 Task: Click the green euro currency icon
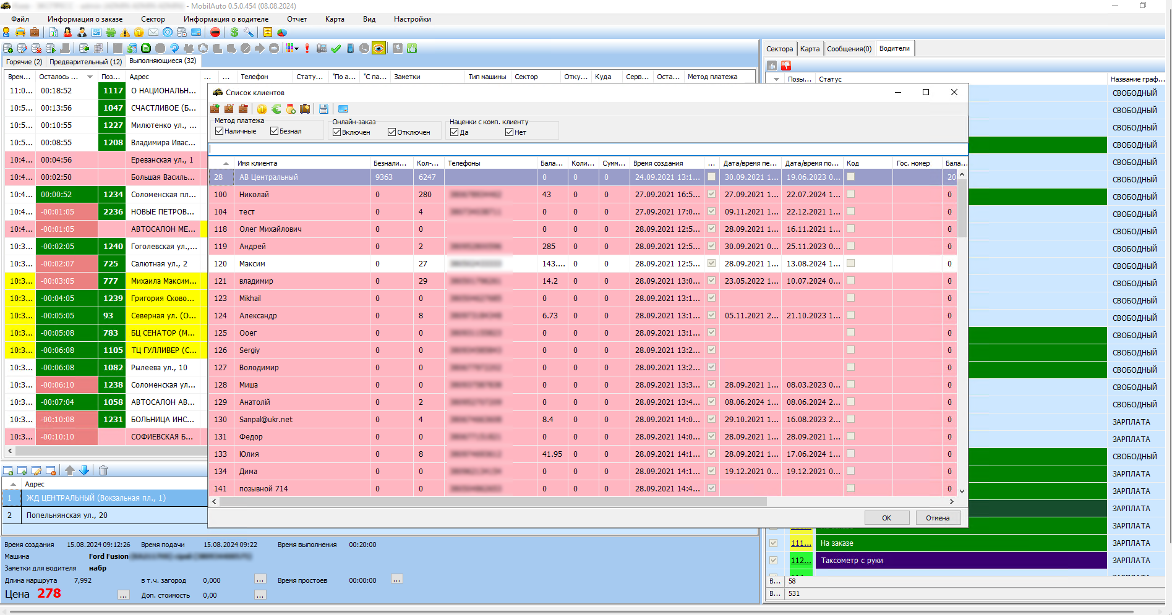tap(276, 109)
